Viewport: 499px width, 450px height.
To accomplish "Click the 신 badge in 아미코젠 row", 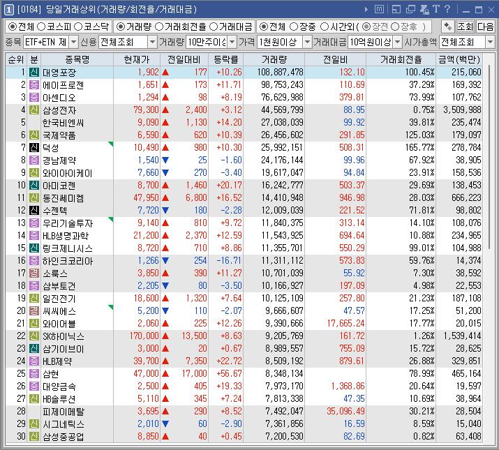I will [34, 185].
